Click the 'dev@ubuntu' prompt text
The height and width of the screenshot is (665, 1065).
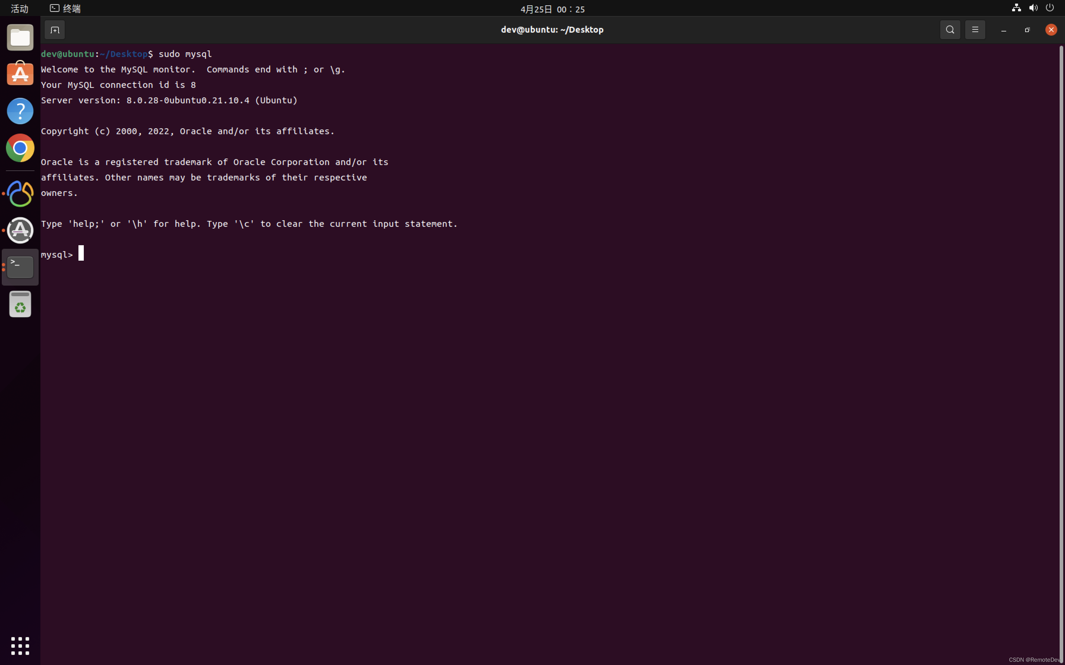pos(67,54)
